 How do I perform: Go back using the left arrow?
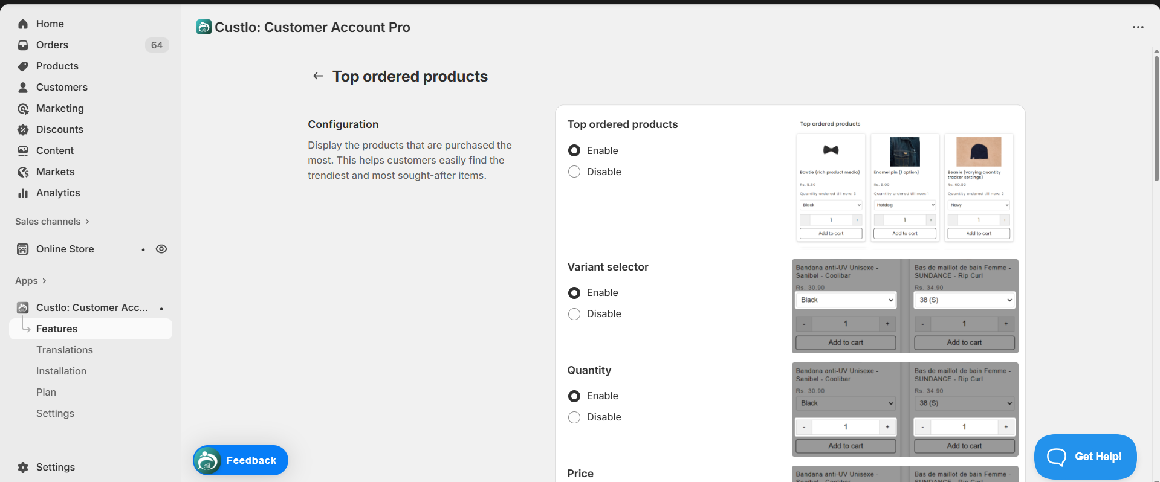click(318, 76)
